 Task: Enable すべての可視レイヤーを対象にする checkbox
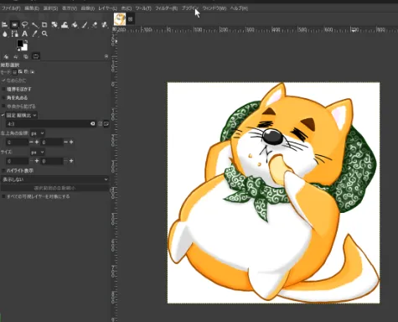[x=3, y=196]
